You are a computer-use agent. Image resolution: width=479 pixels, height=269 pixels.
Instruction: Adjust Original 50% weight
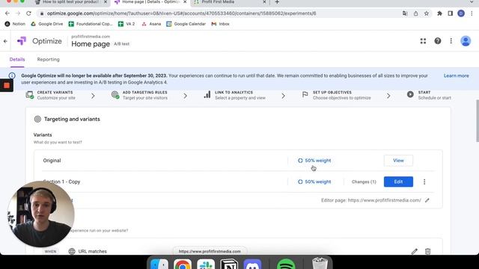tap(314, 161)
